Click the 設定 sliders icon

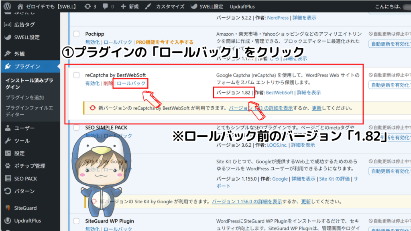8,153
